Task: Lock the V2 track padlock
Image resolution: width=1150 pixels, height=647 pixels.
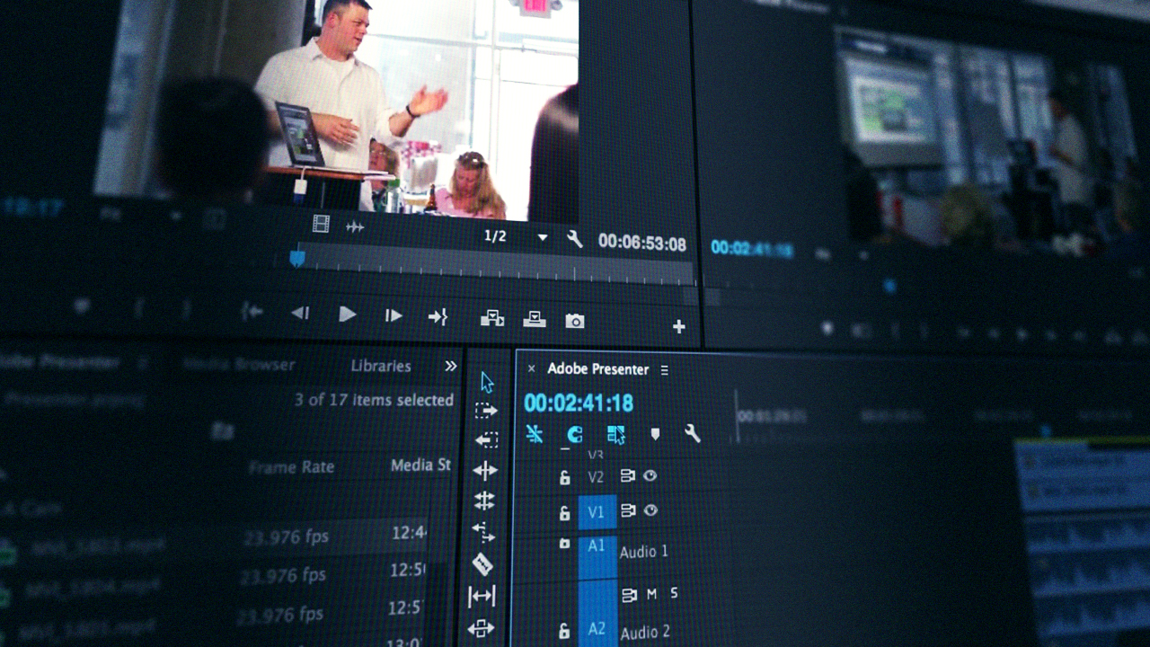Action: tap(564, 477)
